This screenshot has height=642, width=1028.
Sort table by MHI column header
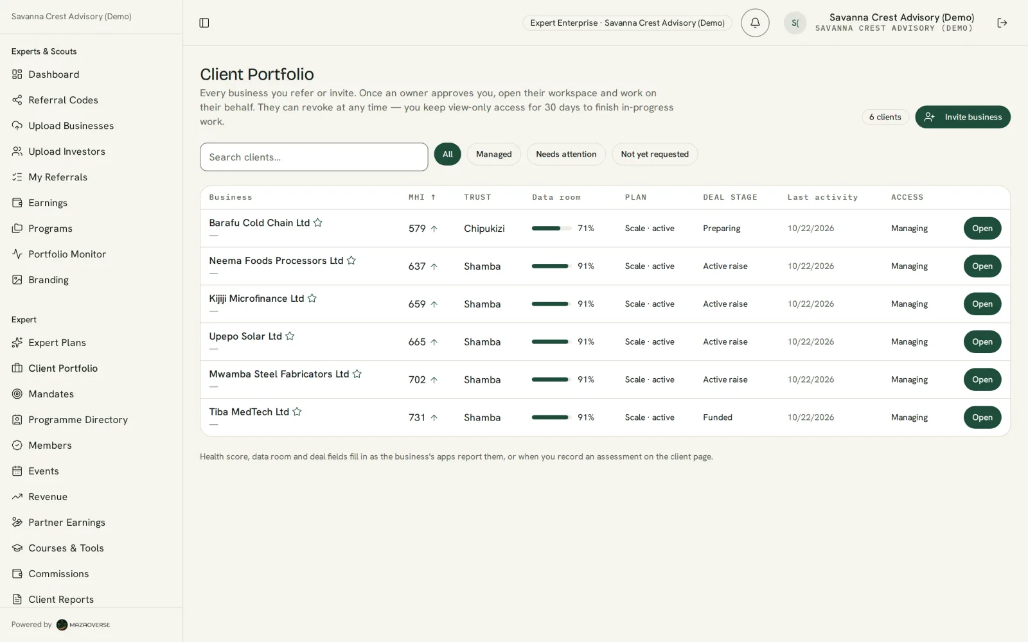coord(422,198)
